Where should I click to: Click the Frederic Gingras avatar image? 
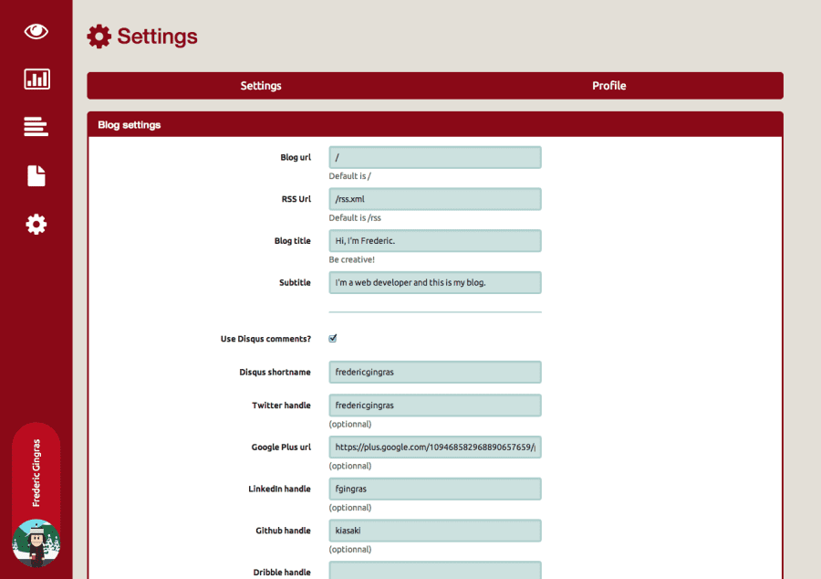pos(36,543)
